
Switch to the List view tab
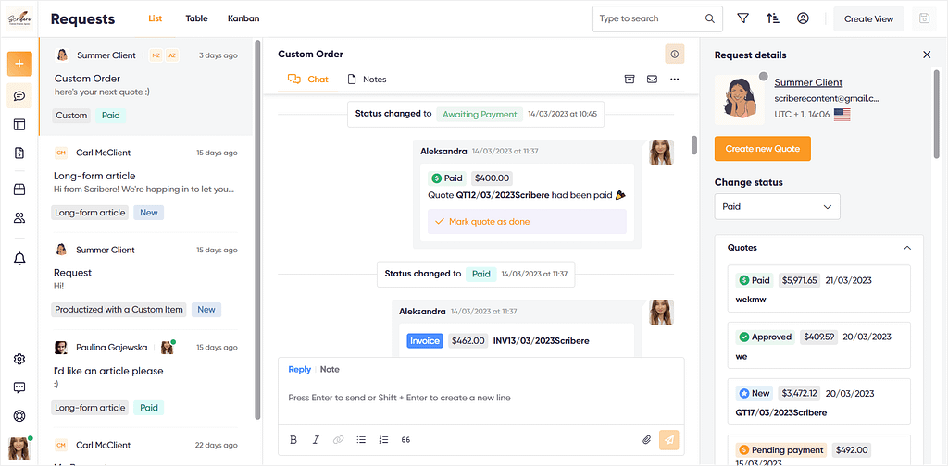[x=156, y=18]
